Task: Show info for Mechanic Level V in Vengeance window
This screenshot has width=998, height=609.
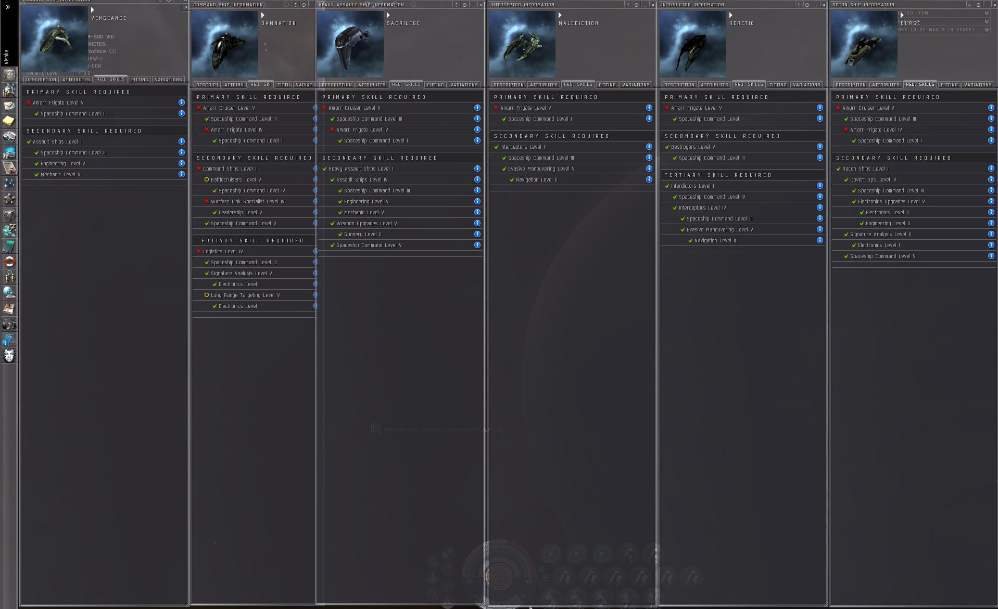Action: (182, 174)
